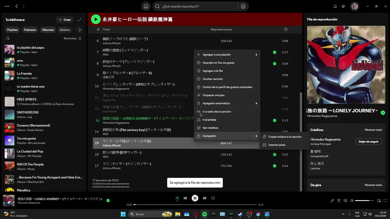Click the library search magnifier icon
Image resolution: width=390 pixels, height=219 pixels.
(x=8, y=38)
